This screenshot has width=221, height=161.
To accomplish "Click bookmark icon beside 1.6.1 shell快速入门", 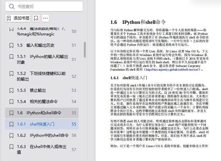I will click(11, 124).
